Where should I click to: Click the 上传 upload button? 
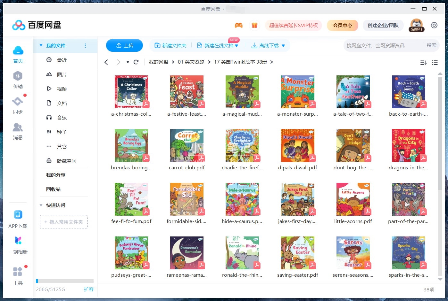pos(124,45)
